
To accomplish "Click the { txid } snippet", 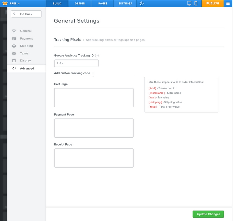I will pyautogui.click(x=152, y=88).
